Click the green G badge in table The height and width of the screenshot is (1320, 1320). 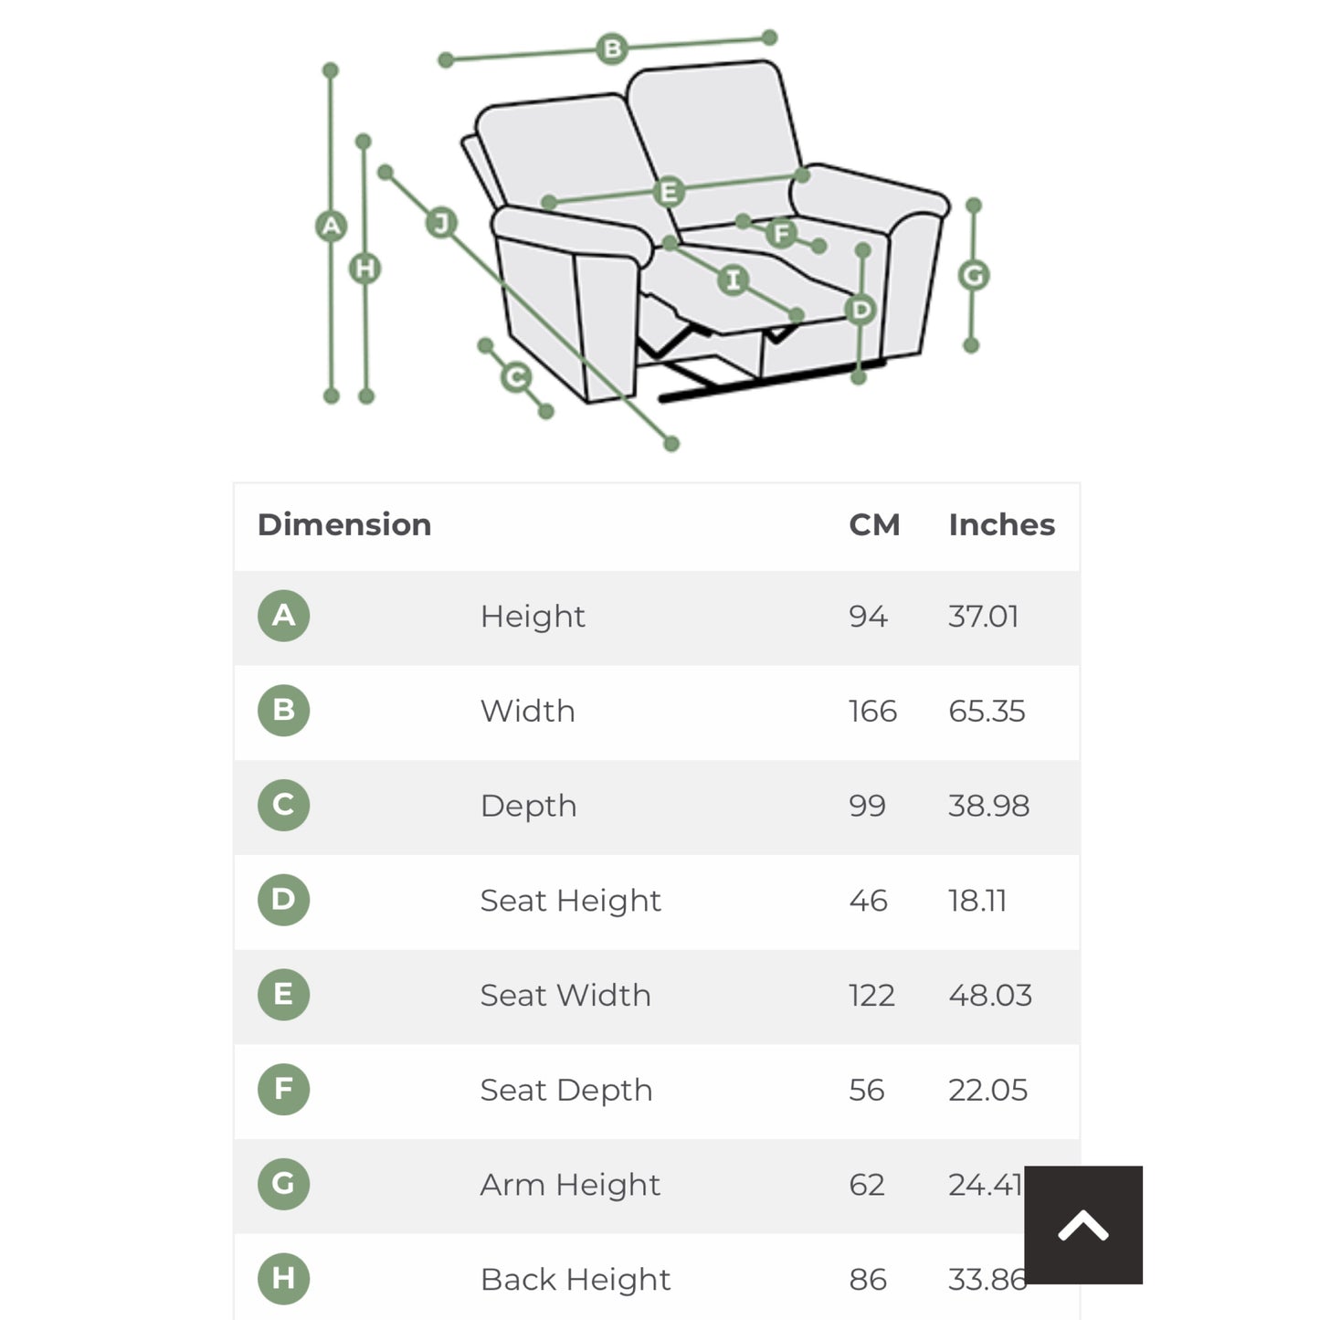(283, 1184)
